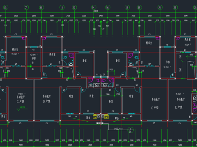The image size is (197, 147).
Task: Click grid axis bubble number 23
Action: [175, 7]
